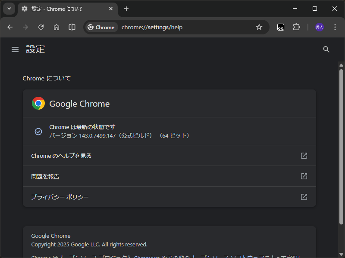Reload the page with the refresh icon
345x258 pixels.
tap(41, 27)
